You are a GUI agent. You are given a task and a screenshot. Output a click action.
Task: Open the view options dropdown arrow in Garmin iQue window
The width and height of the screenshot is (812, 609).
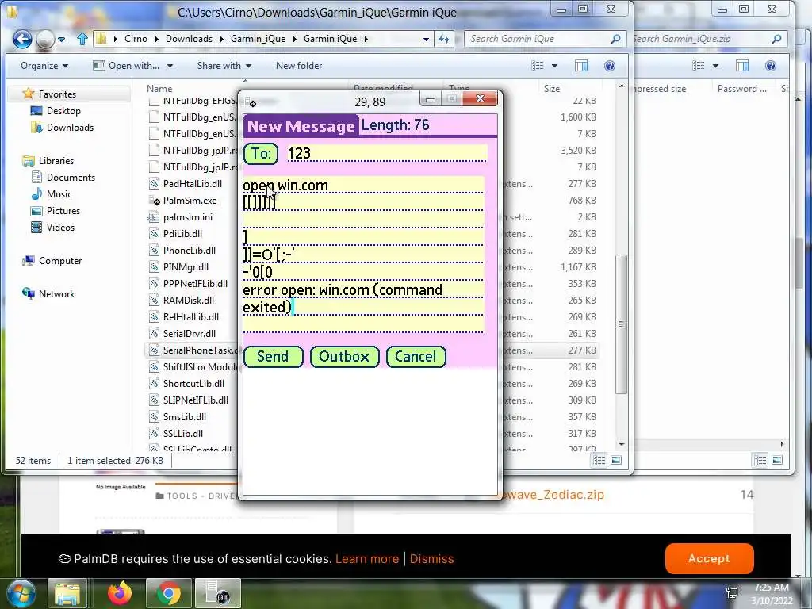pos(554,66)
